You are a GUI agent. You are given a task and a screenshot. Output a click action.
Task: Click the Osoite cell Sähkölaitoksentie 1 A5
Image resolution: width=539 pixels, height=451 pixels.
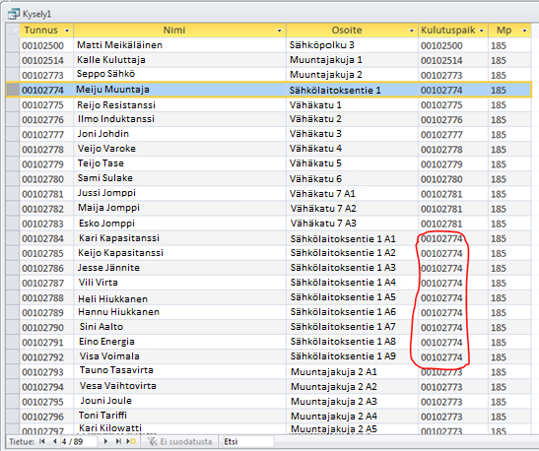[x=352, y=297]
